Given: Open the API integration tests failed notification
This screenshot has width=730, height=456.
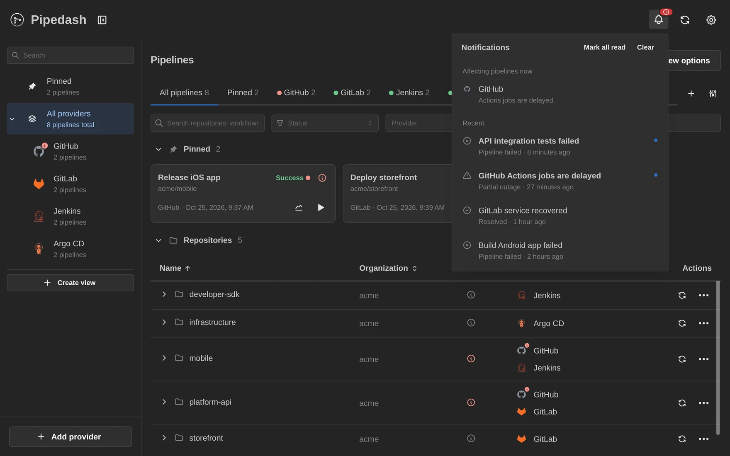Looking at the screenshot, I should tap(560, 146).
